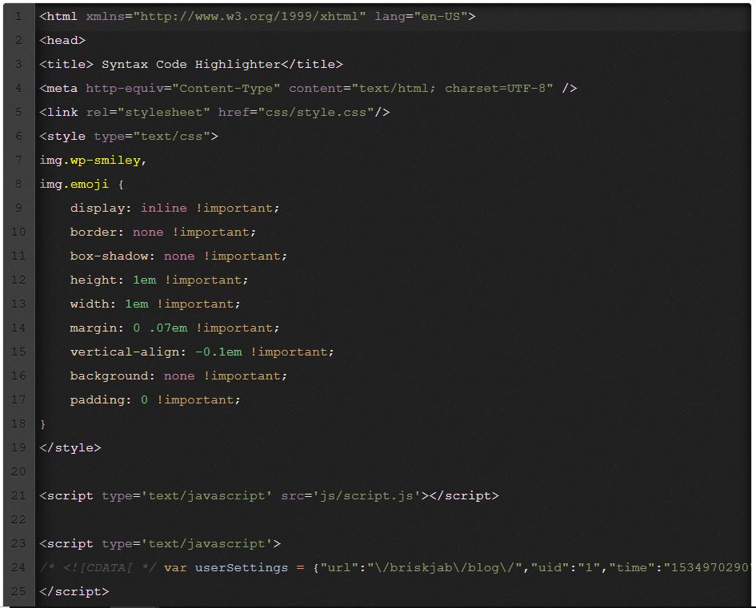Click the </style> closing tag
This screenshot has height=608, width=756.
point(70,447)
